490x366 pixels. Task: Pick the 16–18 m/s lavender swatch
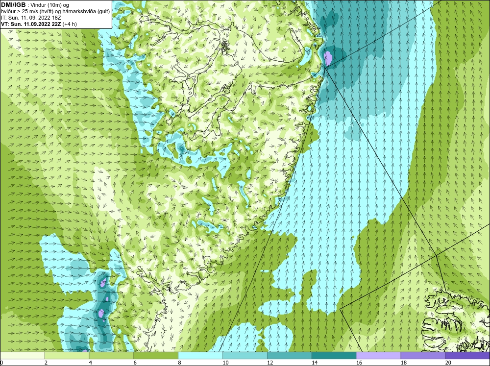[x=378, y=355]
